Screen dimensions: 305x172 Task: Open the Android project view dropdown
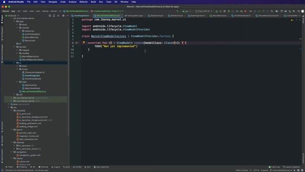pos(12,16)
